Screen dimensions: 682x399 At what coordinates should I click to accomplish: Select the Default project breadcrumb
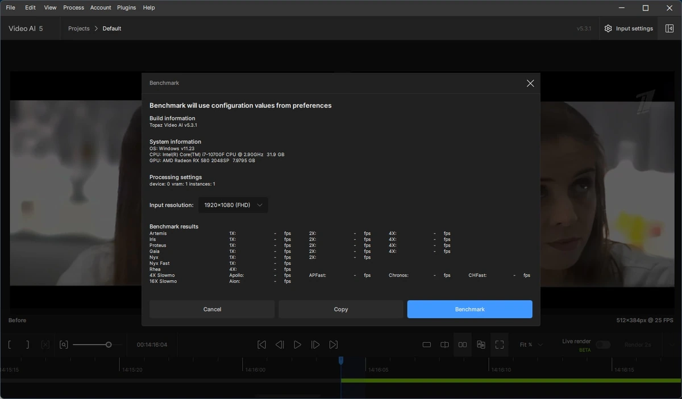pyautogui.click(x=112, y=28)
